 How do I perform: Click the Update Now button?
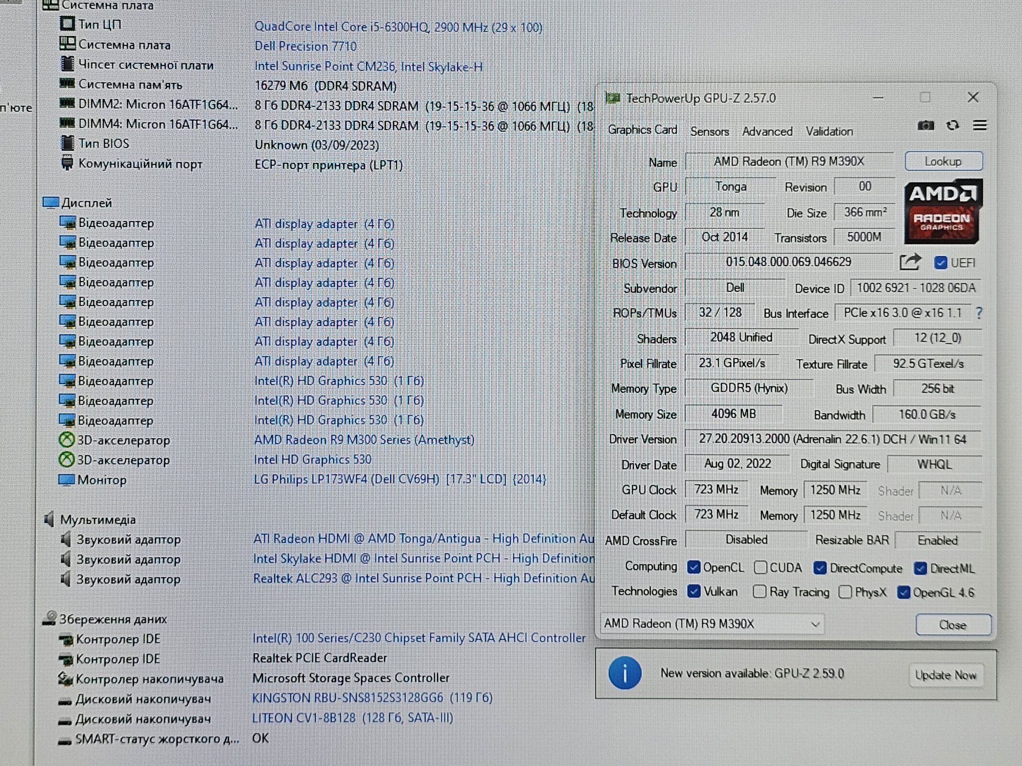[945, 675]
